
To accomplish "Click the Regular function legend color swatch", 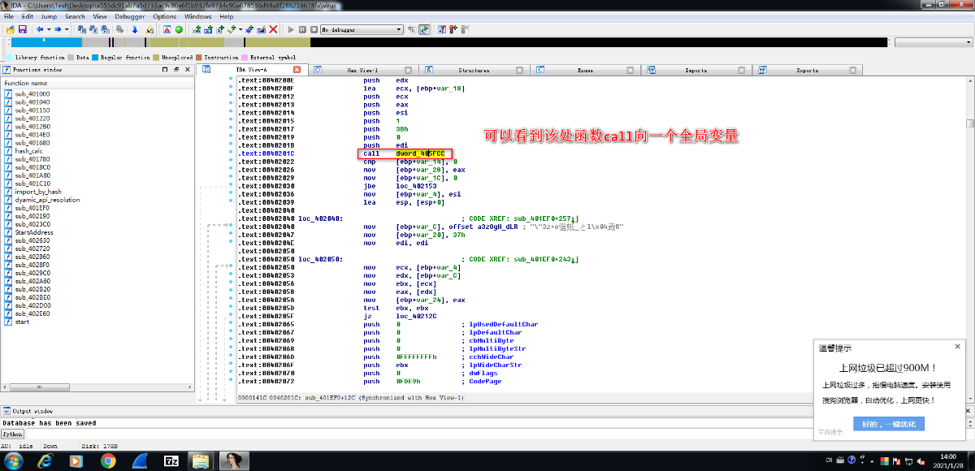I will (95, 58).
